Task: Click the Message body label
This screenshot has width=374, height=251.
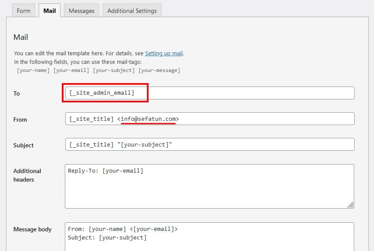Action: pyautogui.click(x=33, y=229)
